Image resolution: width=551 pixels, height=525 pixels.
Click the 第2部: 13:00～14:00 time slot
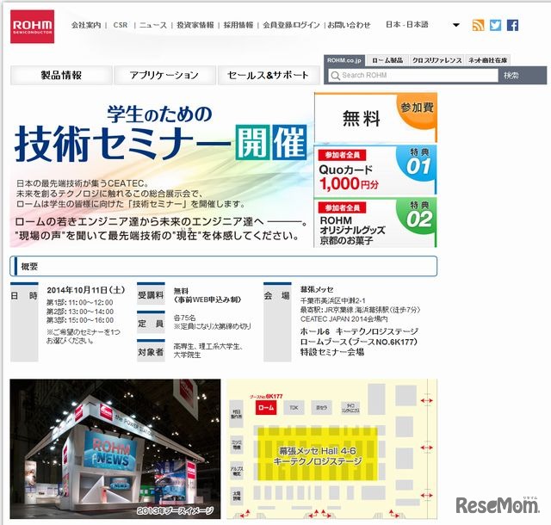[80, 312]
